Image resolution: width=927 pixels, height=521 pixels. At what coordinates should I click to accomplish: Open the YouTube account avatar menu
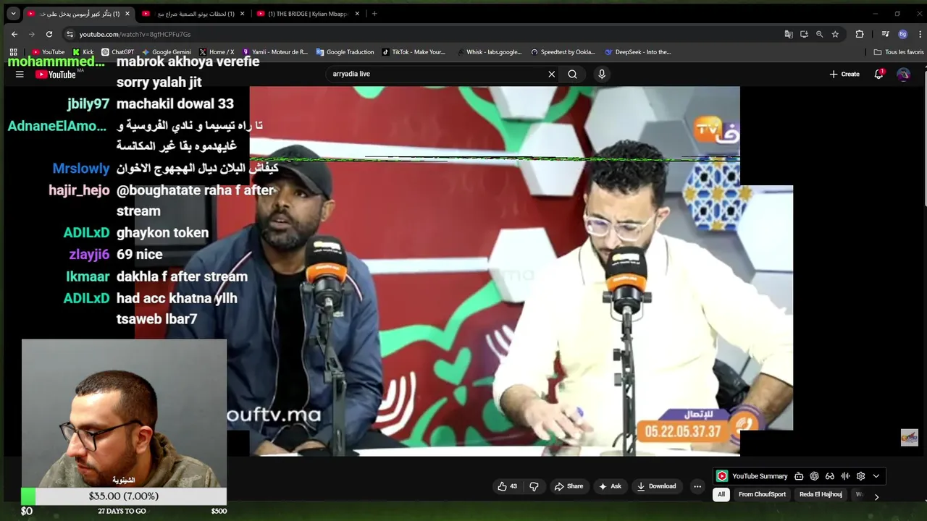pos(903,74)
